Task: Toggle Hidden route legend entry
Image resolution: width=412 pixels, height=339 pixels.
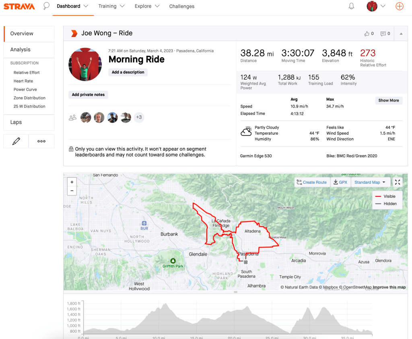Action: coord(385,204)
